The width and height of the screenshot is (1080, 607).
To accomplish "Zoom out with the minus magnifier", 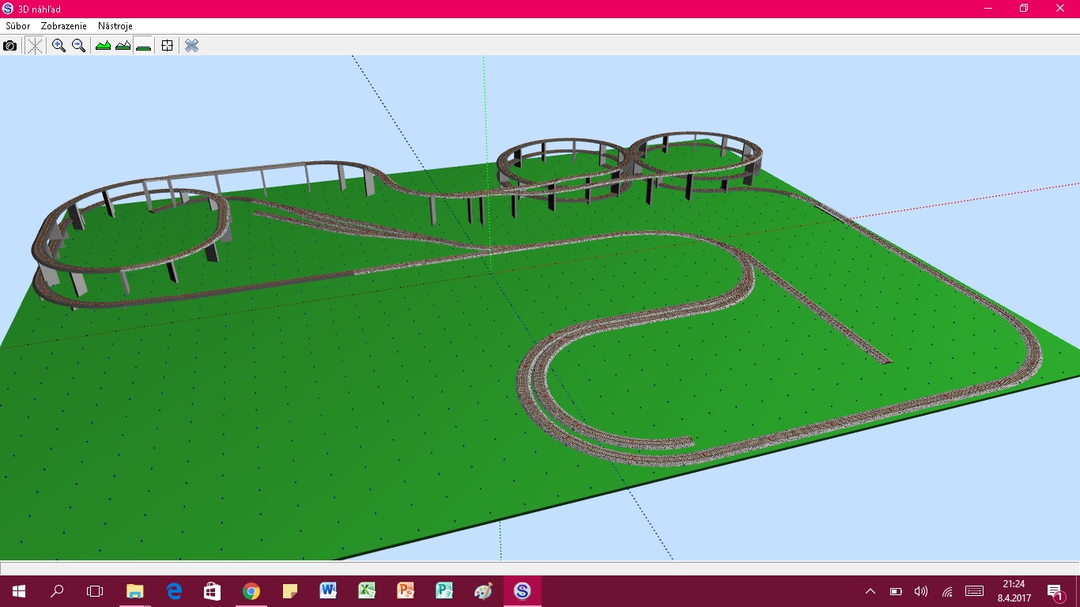I will (78, 46).
